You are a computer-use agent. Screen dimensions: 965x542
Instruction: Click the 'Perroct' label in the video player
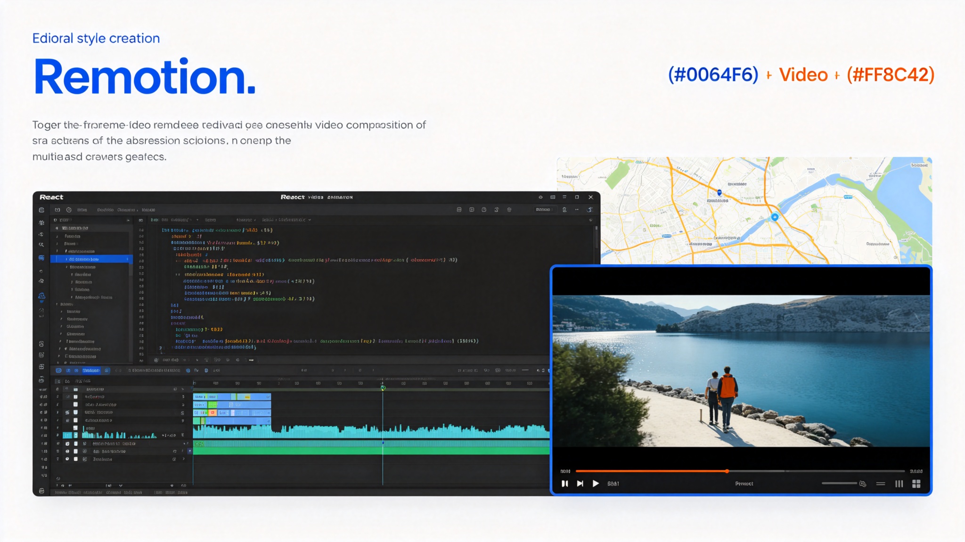pyautogui.click(x=744, y=484)
